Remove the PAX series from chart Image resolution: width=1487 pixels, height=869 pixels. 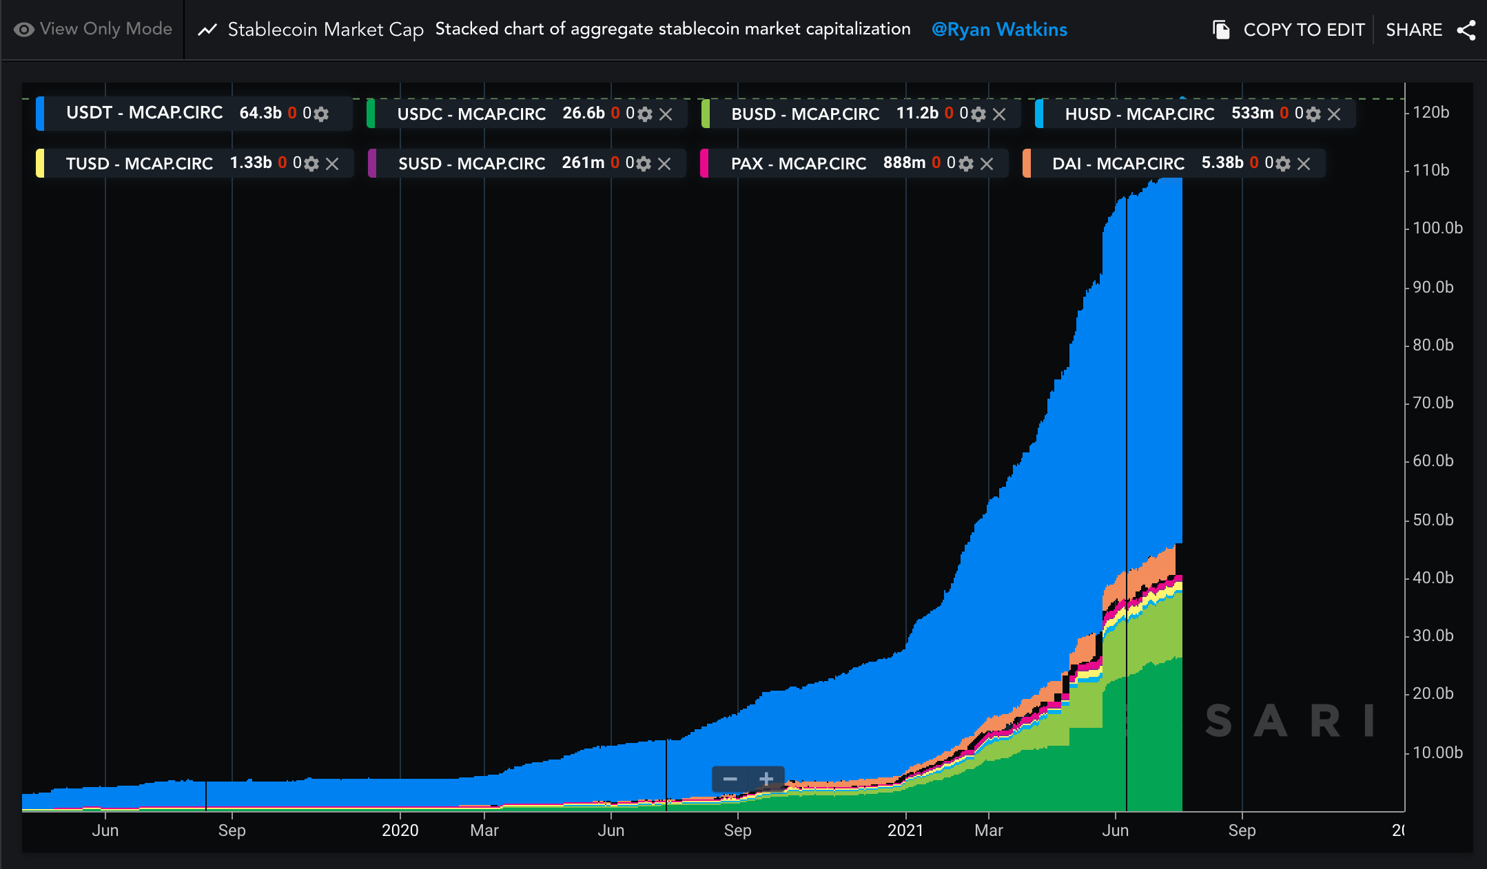(x=987, y=164)
